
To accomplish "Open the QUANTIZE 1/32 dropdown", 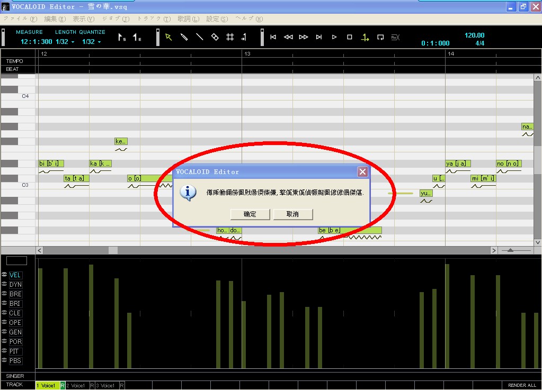I will pyautogui.click(x=91, y=42).
